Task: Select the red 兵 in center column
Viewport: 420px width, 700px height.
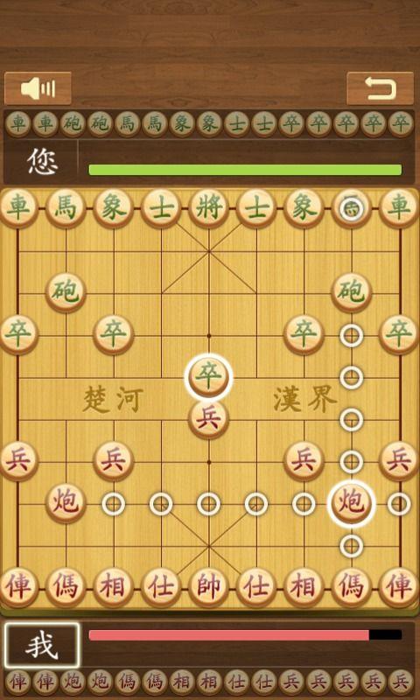Action: (x=209, y=419)
